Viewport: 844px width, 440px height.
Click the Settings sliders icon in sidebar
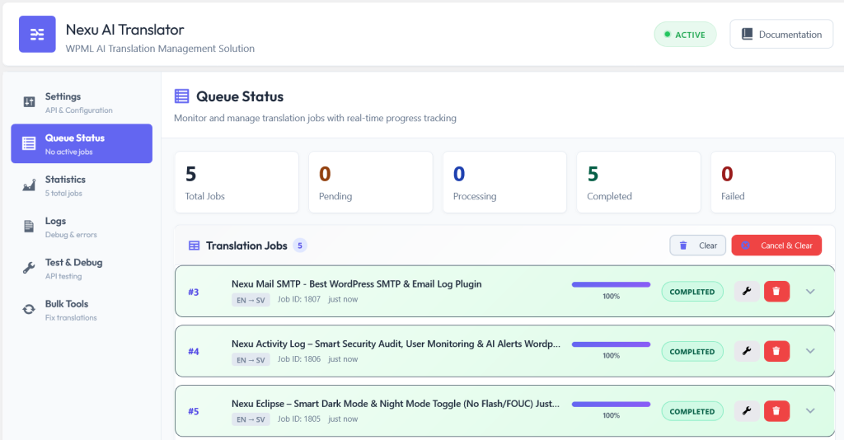point(29,101)
